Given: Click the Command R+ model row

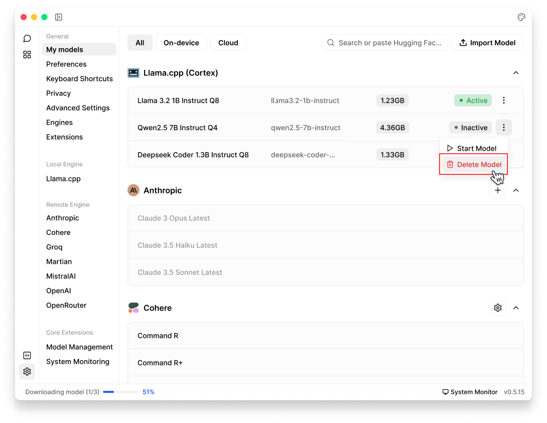Looking at the screenshot, I should pos(326,363).
